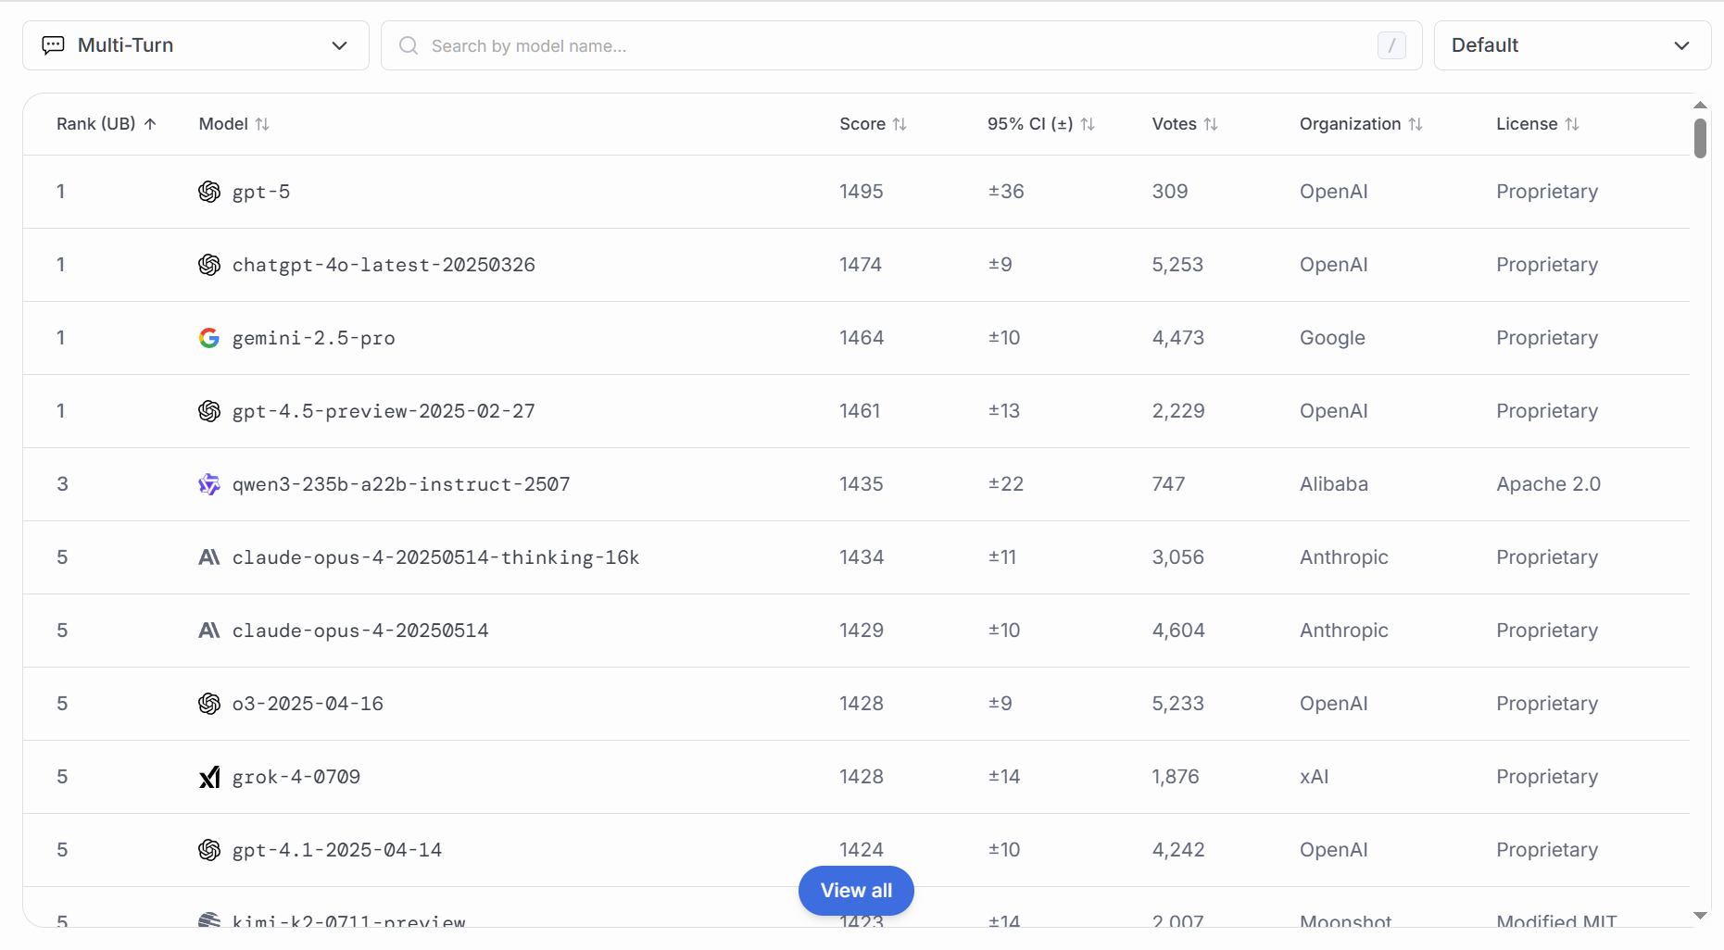The image size is (1724, 950).
Task: Open the gpt-4.5-preview-2025-02-27 model name
Action: 384,411
